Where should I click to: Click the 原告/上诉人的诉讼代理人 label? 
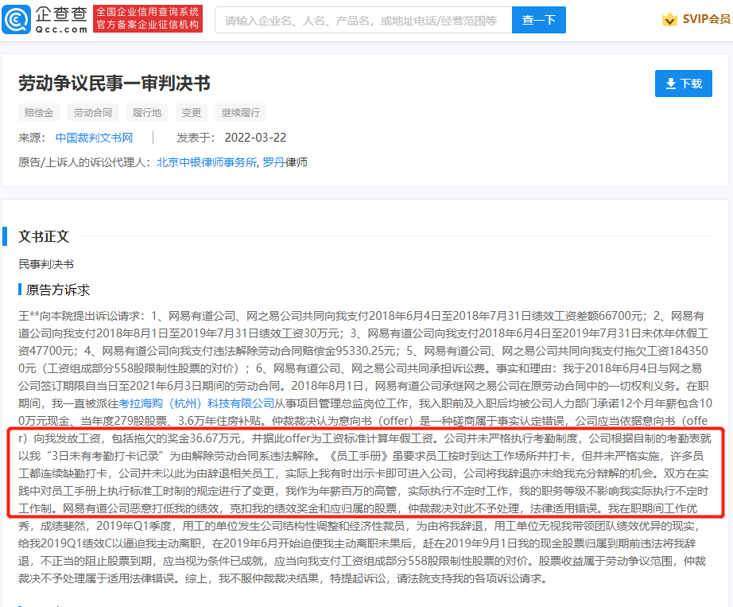[x=84, y=162]
